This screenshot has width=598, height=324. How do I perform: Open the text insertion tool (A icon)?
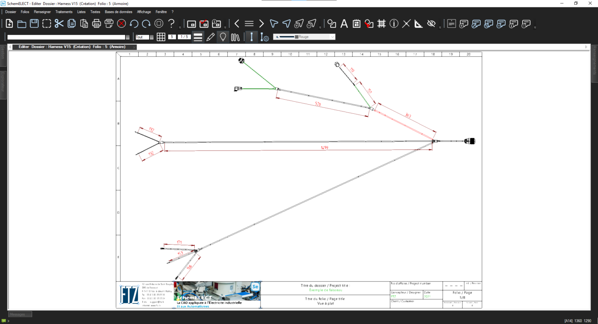click(344, 23)
